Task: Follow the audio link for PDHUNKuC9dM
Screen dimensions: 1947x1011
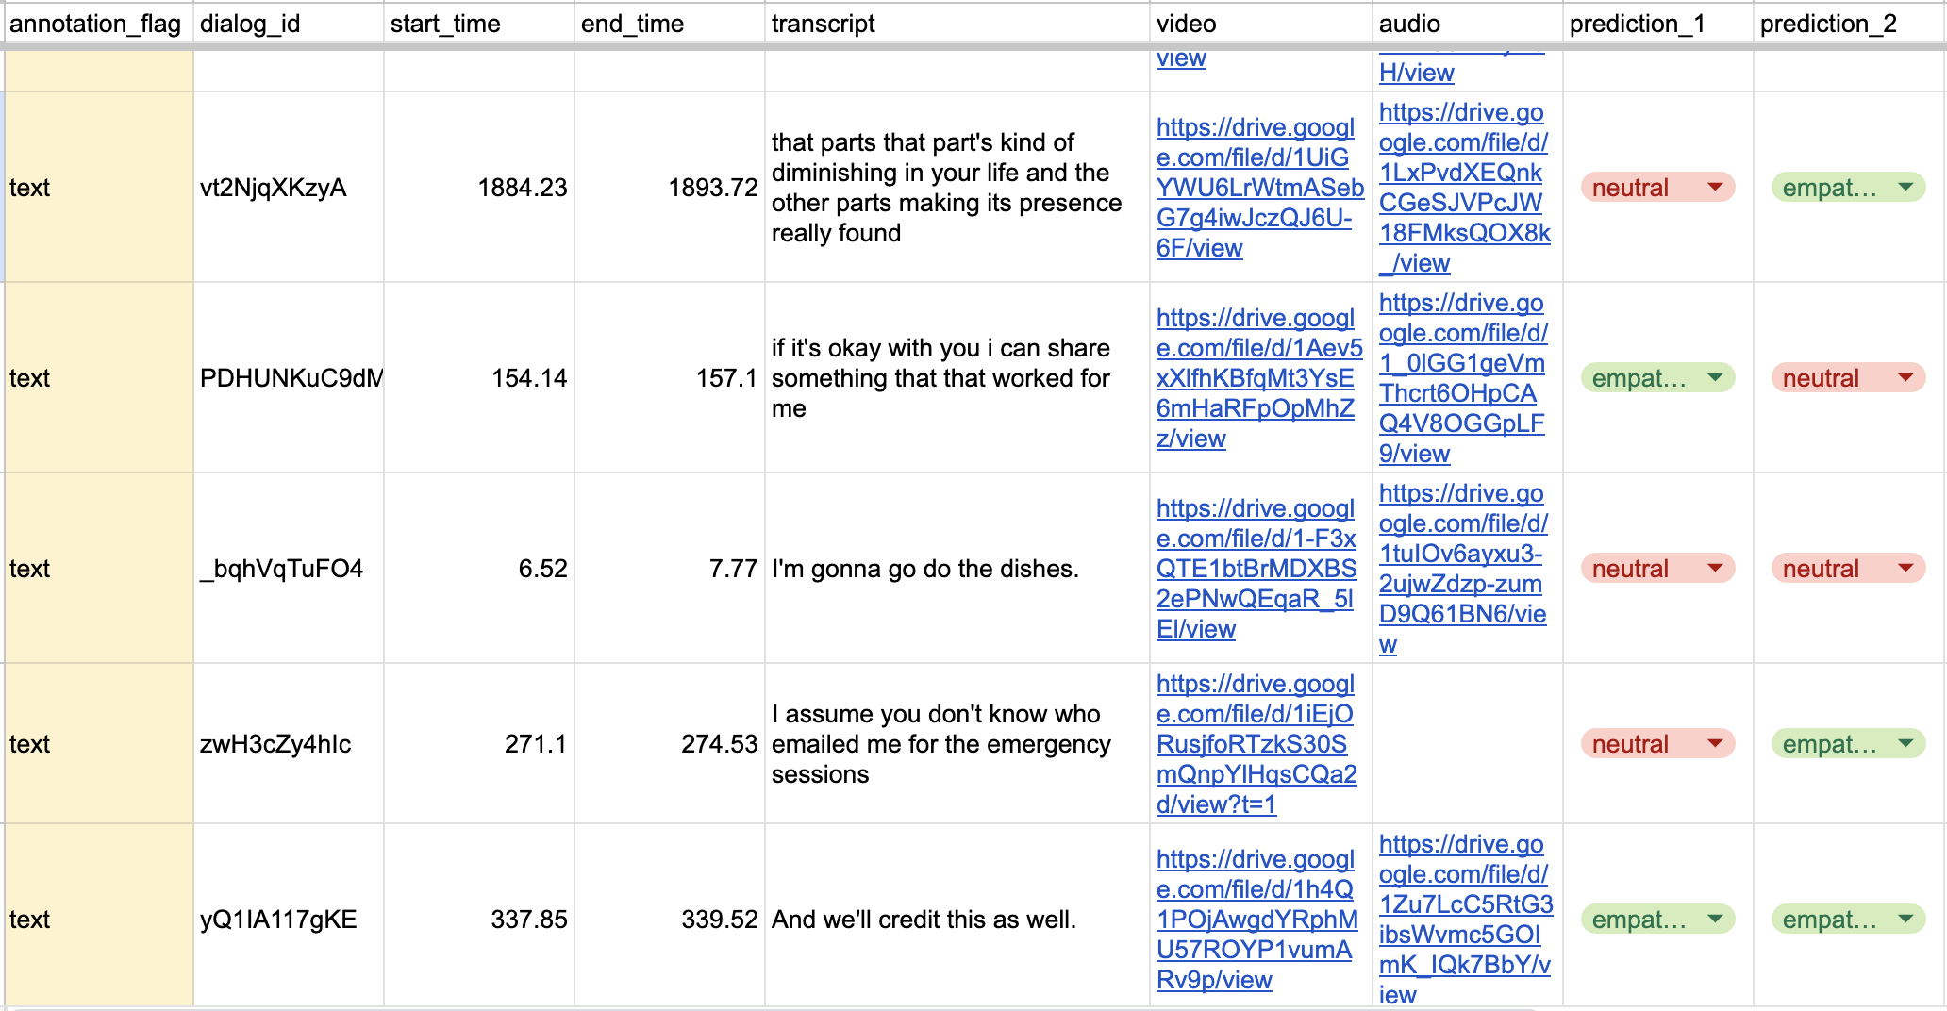Action: (x=1463, y=378)
